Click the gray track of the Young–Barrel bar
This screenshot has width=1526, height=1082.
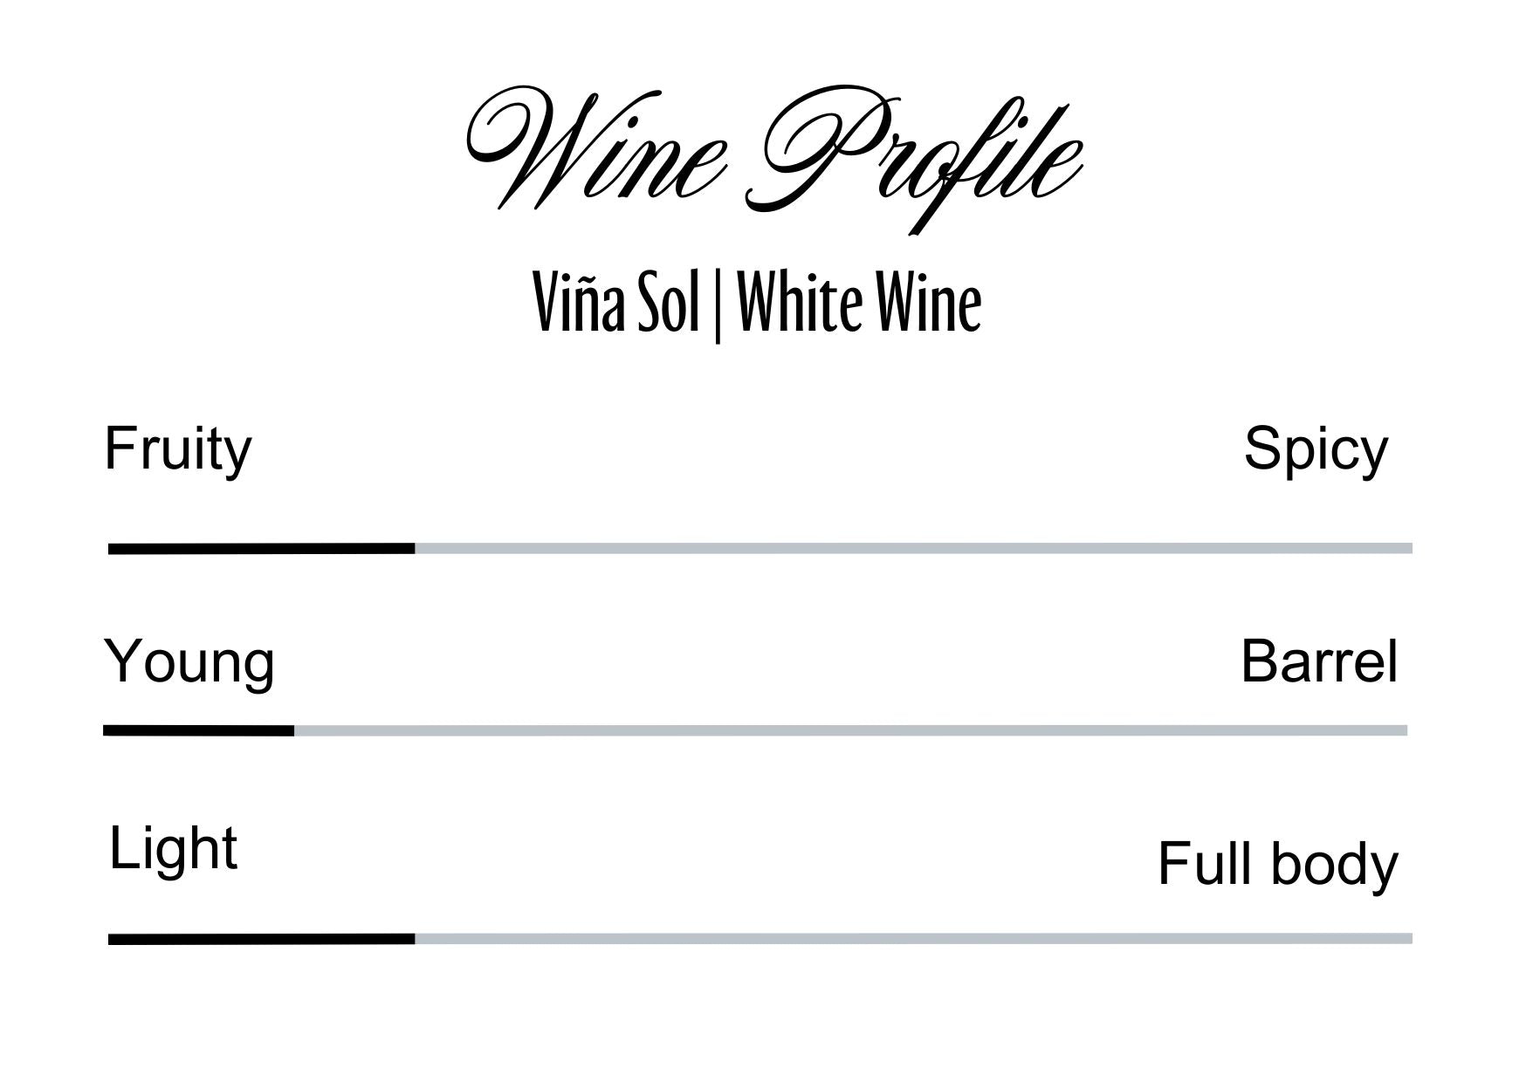[x=851, y=730]
